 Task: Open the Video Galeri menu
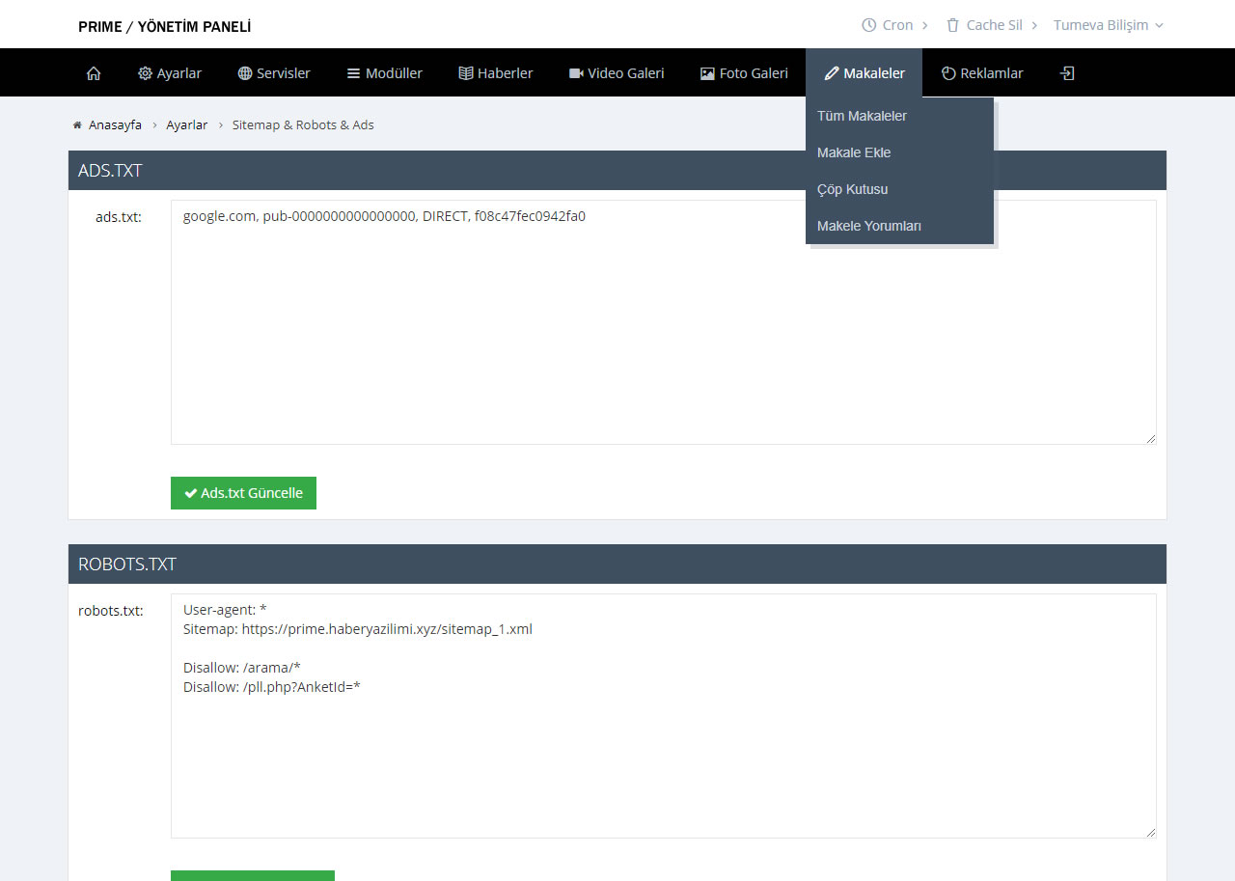pyautogui.click(x=617, y=73)
